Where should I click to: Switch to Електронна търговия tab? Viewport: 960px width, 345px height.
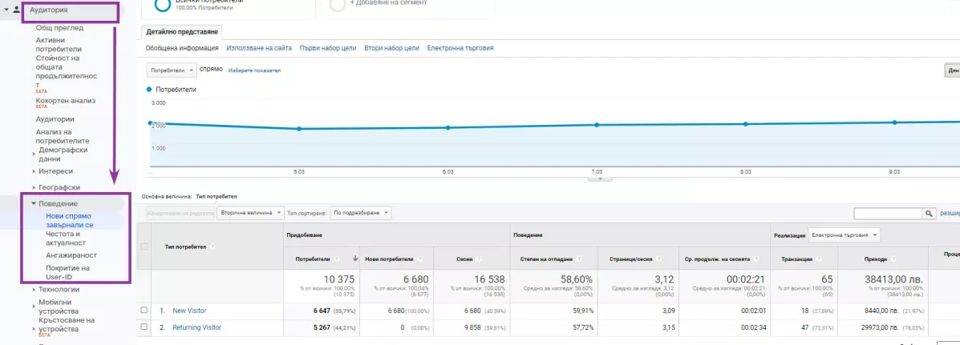(460, 48)
